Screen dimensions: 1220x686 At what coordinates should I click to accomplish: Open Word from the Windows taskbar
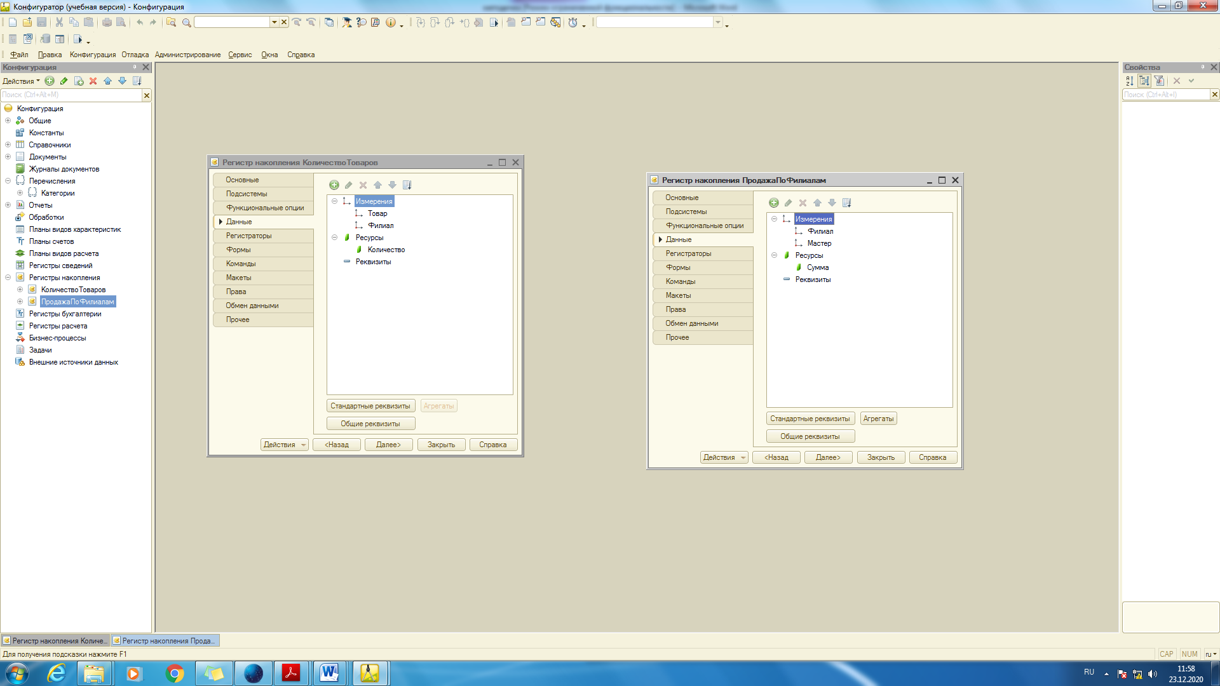[330, 673]
